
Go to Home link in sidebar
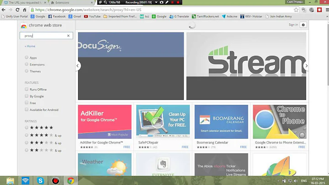coord(30,46)
